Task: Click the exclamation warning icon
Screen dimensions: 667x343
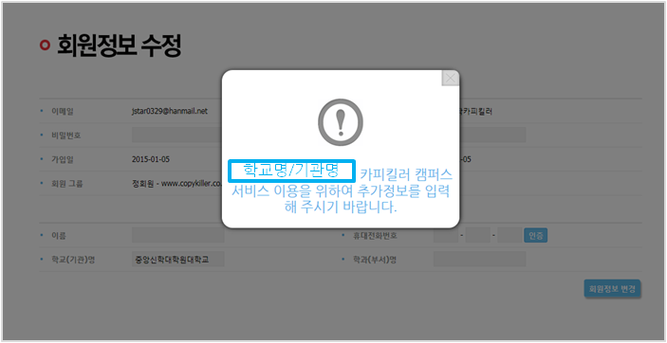Action: click(x=341, y=122)
